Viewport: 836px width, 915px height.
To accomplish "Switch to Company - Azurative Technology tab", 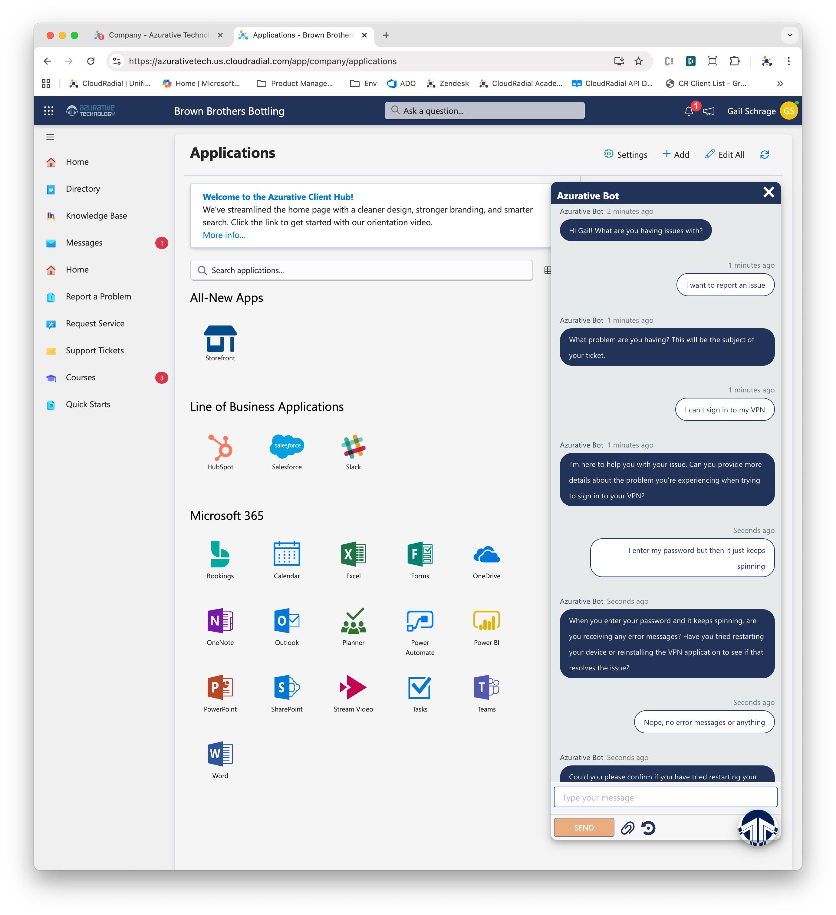I will (159, 35).
